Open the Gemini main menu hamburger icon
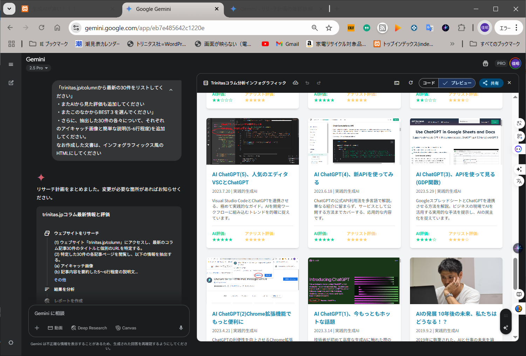526x356 pixels. tap(11, 64)
